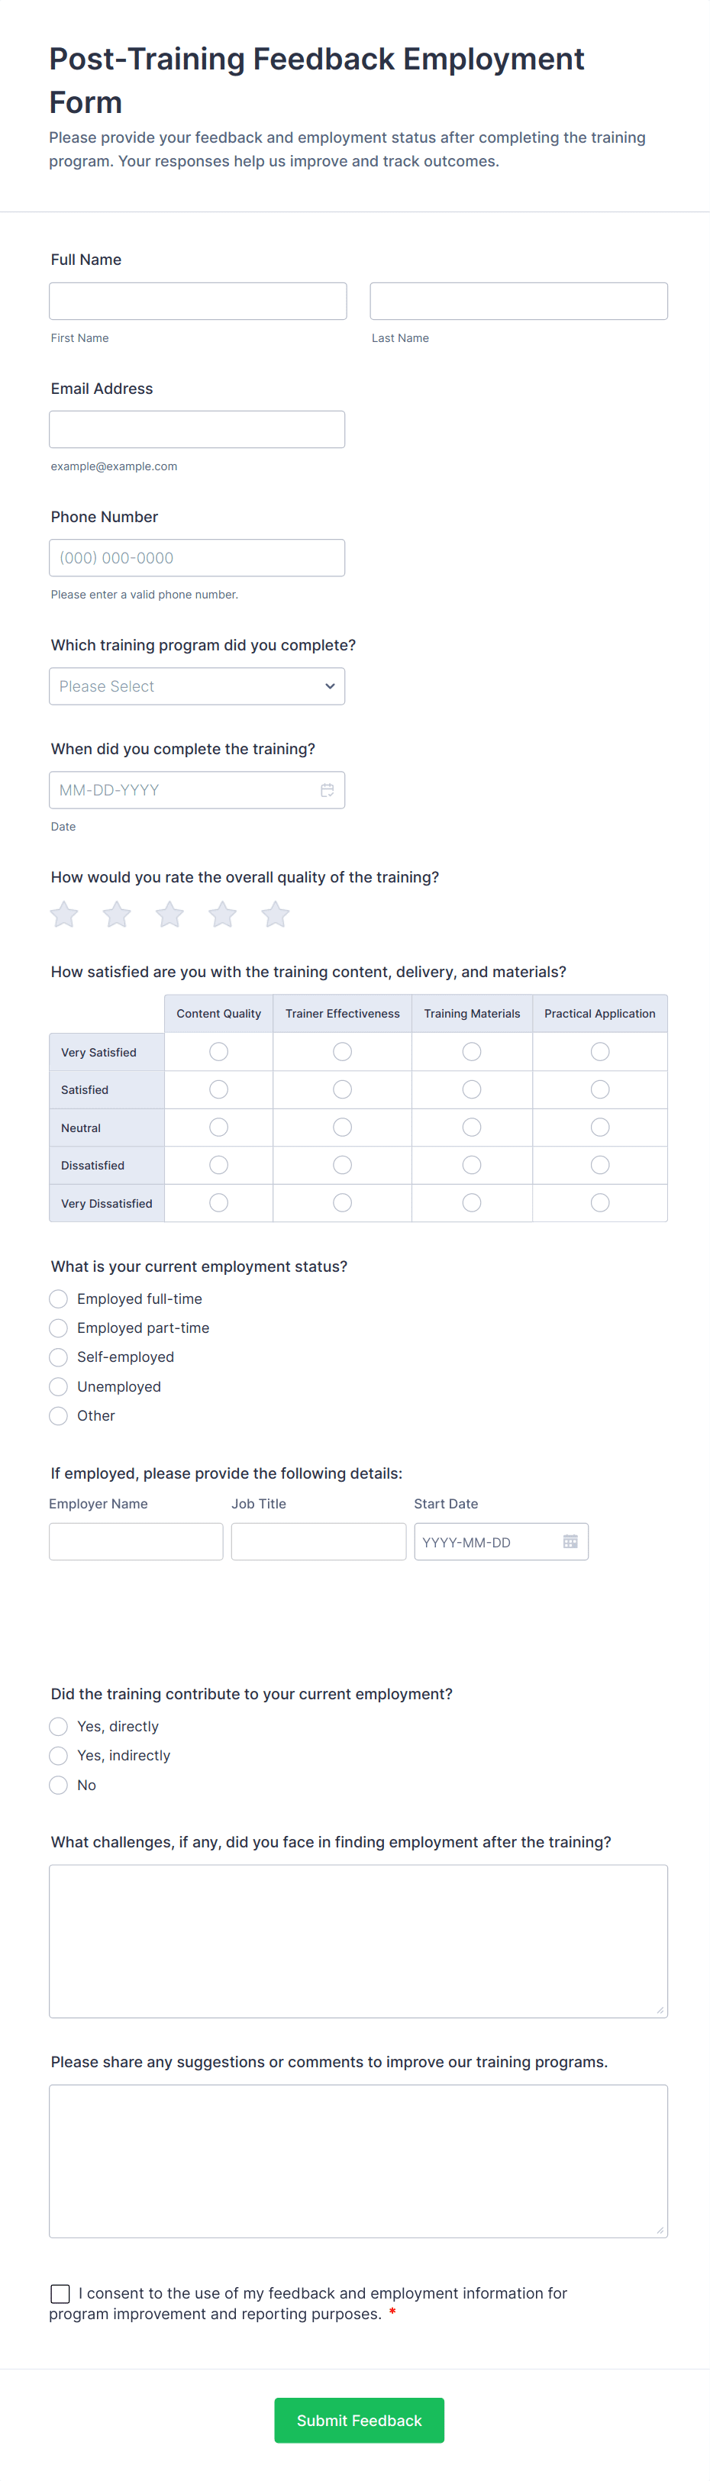Mark Very Dissatisfied for Practical Application
Image resolution: width=710 pixels, height=2481 pixels.
pyautogui.click(x=600, y=1202)
